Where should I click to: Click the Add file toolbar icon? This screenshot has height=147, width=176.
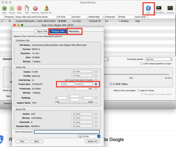(x=27, y=8)
